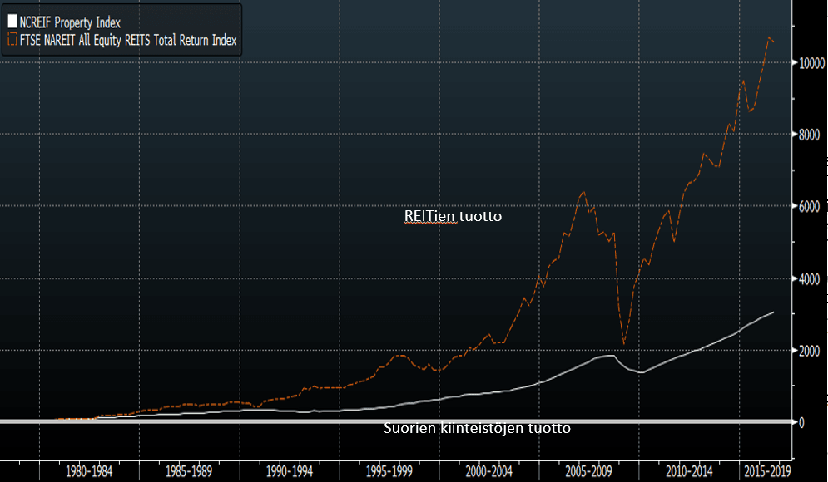828x482 pixels.
Task: Click the 4000 y-axis value
Action: pyautogui.click(x=810, y=278)
